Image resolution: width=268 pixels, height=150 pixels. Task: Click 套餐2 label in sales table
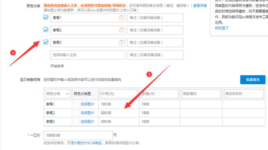tap(50, 113)
